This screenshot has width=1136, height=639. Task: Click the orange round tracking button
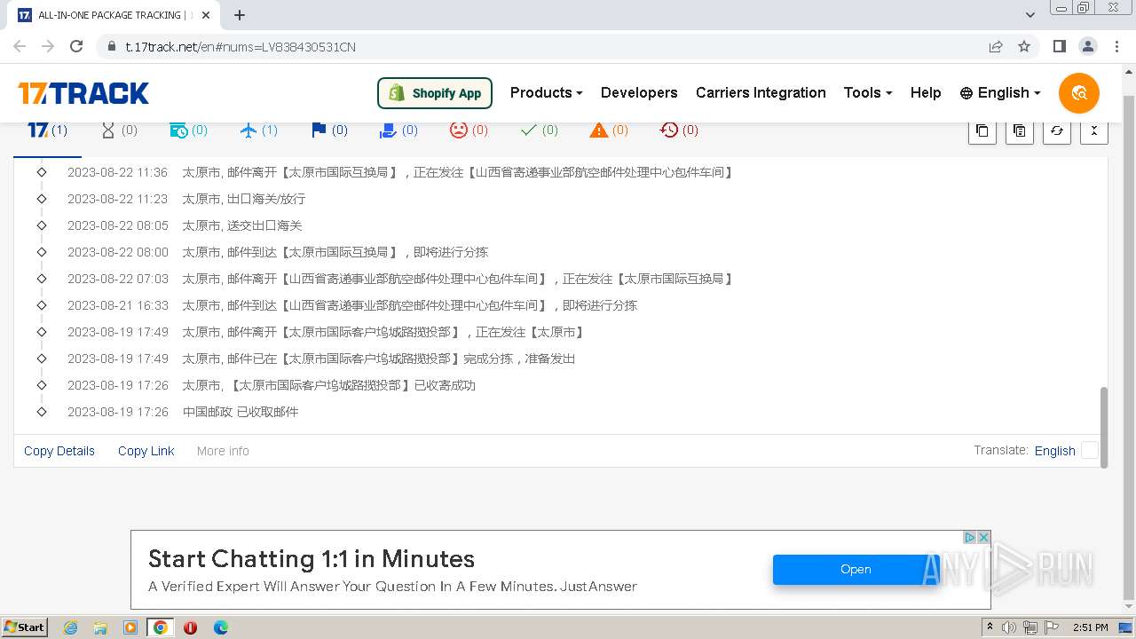coord(1079,93)
